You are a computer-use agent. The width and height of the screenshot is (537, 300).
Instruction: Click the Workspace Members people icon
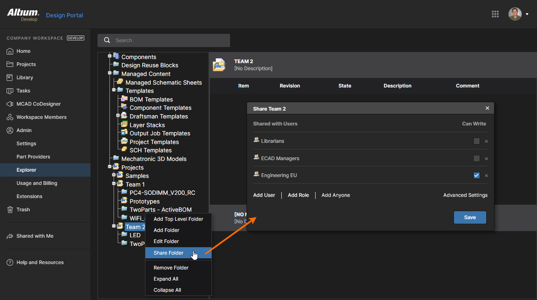tap(10, 117)
